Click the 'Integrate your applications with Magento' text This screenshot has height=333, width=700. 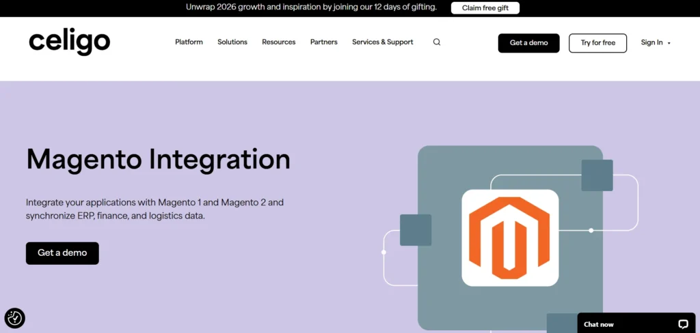tap(155, 209)
